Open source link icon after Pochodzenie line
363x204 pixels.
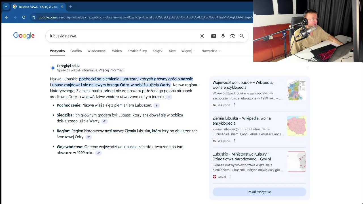pos(157,105)
